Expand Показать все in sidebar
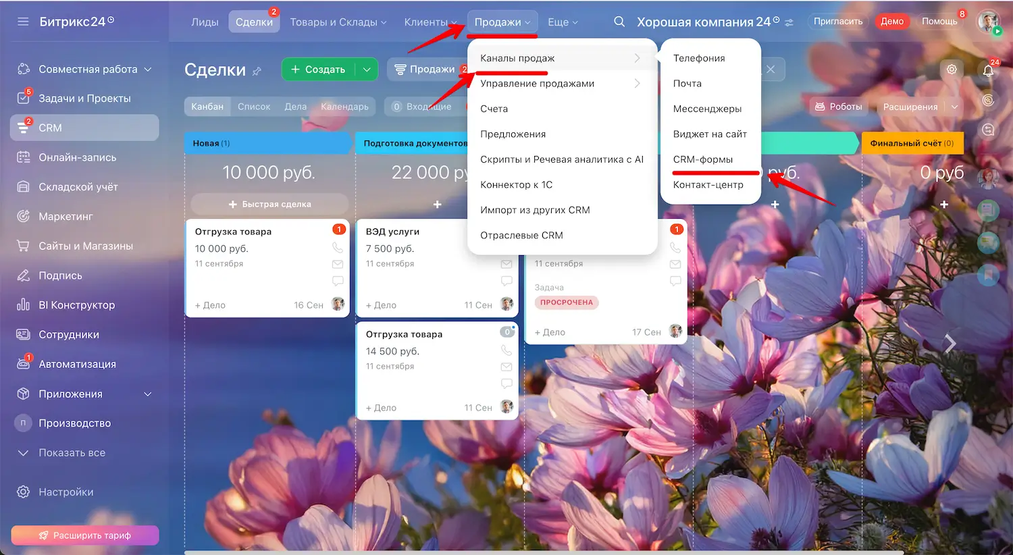Viewport: 1013px width, 555px height. coord(72,452)
